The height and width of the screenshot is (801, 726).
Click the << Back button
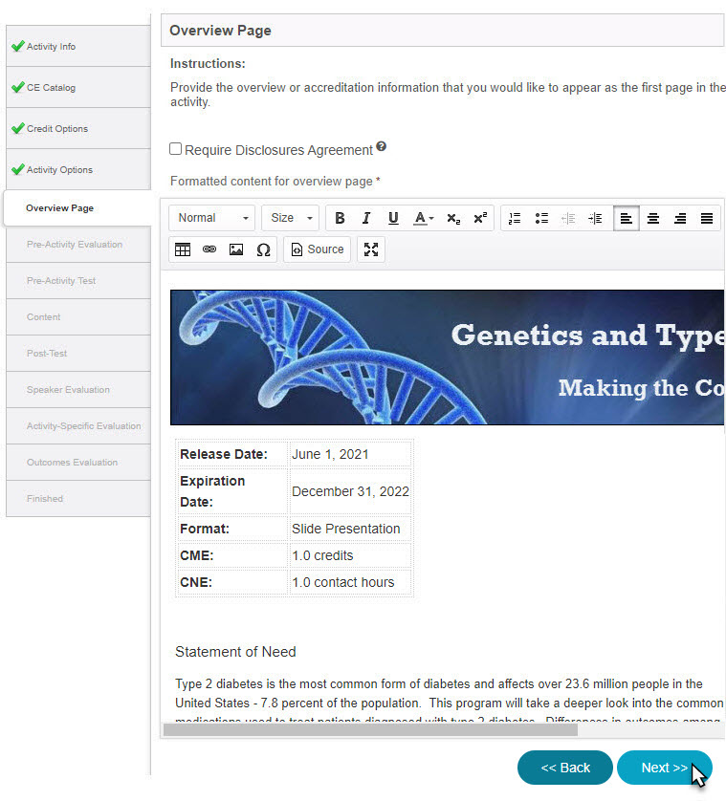(x=565, y=768)
